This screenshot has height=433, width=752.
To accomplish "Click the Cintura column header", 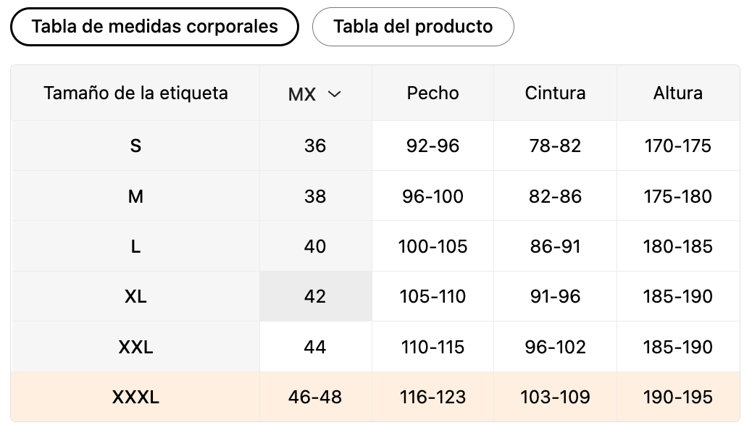I will tap(555, 93).
